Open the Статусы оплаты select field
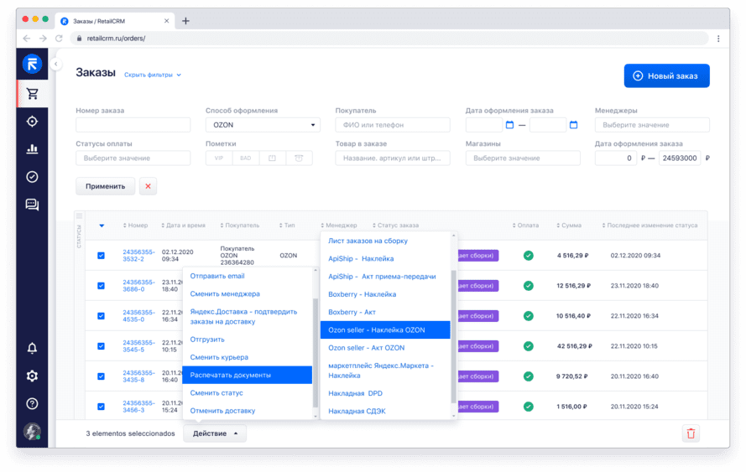This screenshot has height=472, width=746. click(133, 158)
